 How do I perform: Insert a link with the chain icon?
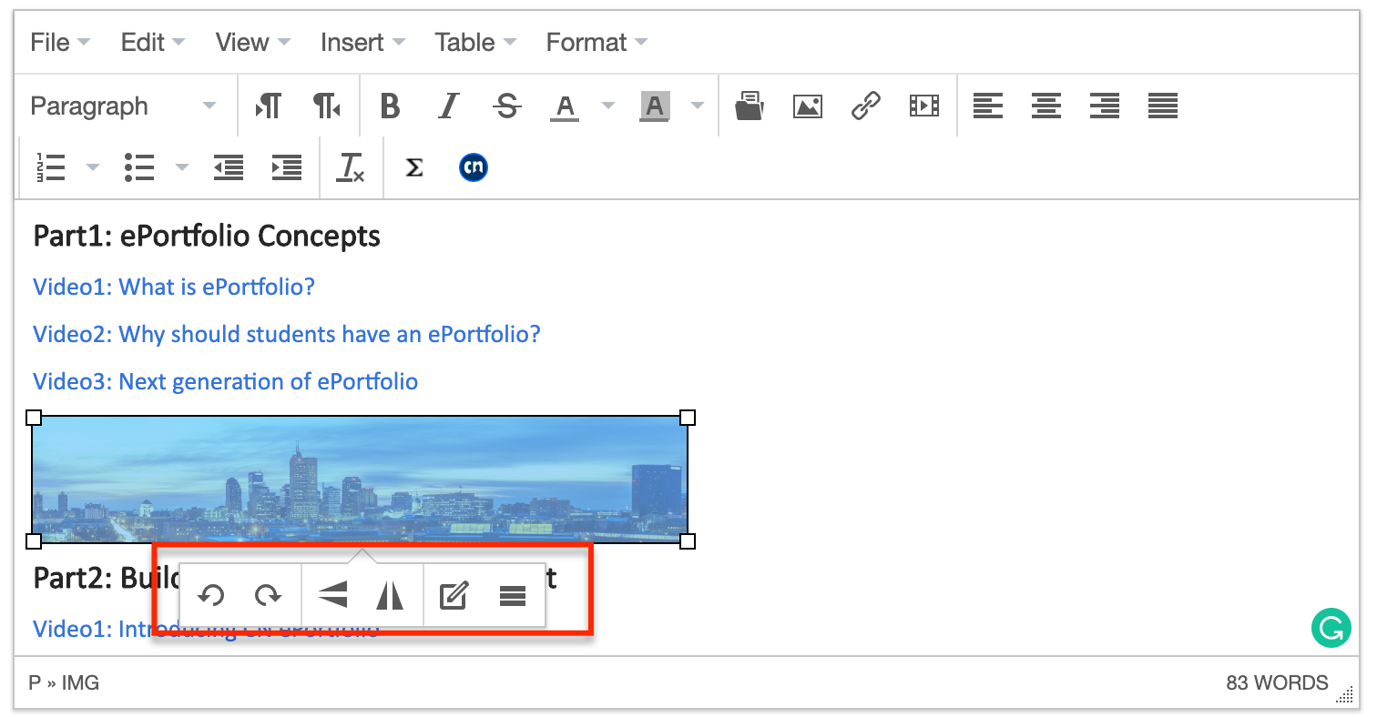coord(865,106)
